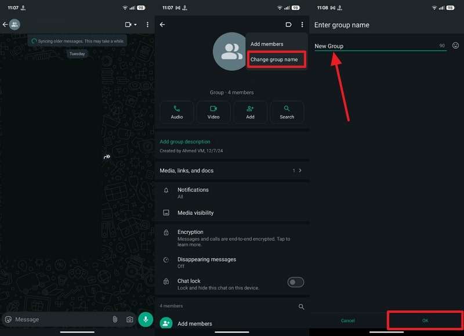Start an Audio call with the group

click(177, 112)
